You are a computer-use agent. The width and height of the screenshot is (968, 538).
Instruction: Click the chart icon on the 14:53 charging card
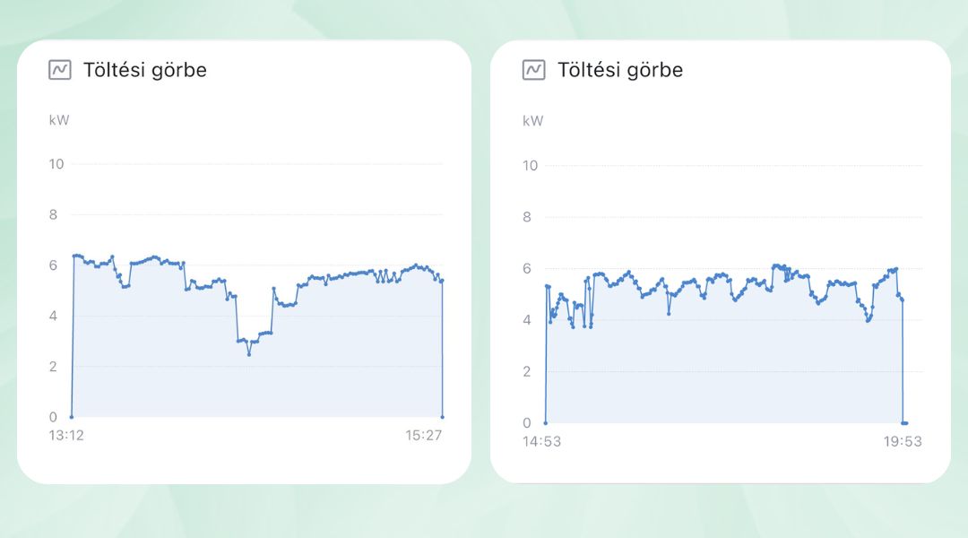[x=533, y=70]
